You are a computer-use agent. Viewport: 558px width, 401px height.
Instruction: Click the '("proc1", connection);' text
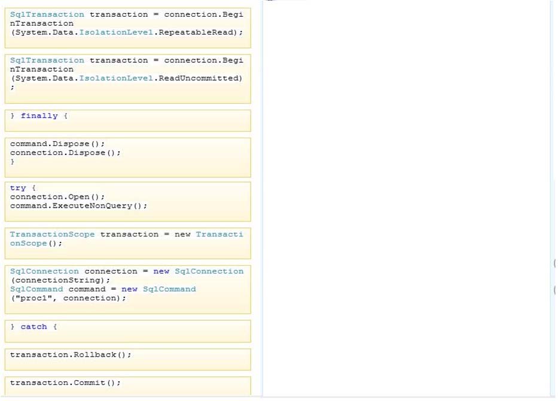(x=68, y=298)
